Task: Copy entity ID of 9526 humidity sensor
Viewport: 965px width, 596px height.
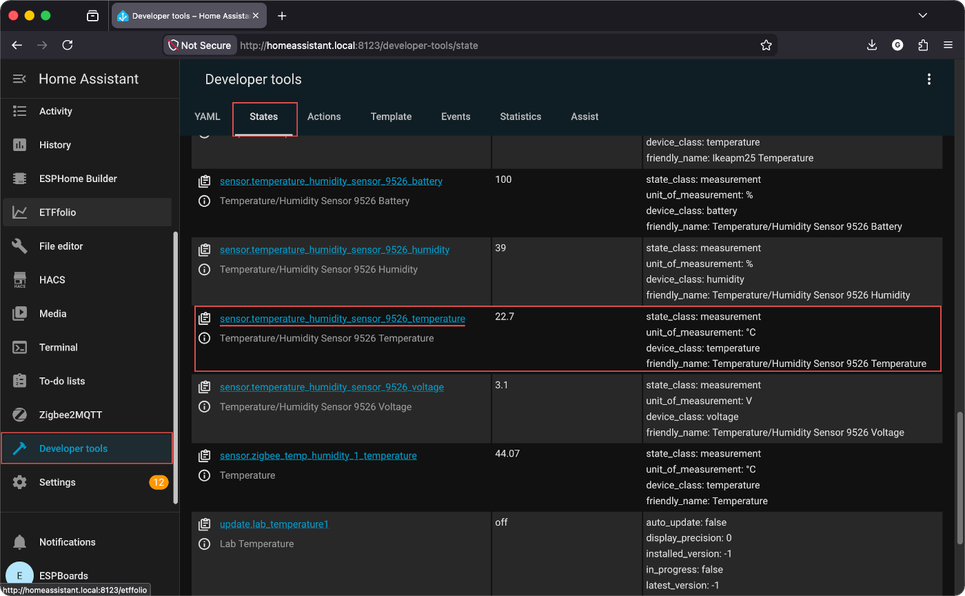Action: pyautogui.click(x=204, y=250)
